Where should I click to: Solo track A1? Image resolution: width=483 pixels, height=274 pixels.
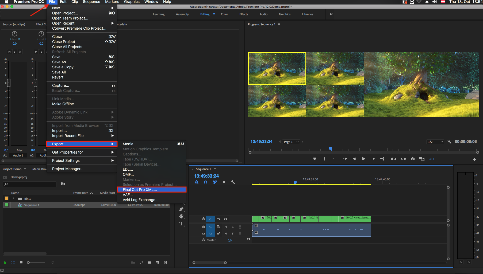tap(233, 227)
